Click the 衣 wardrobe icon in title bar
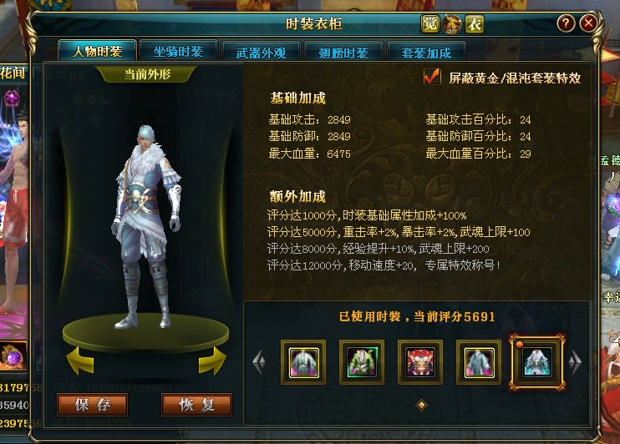 click(x=475, y=24)
